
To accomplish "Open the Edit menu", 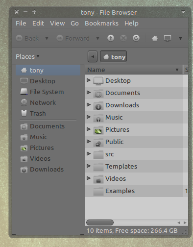I will (x=38, y=24).
